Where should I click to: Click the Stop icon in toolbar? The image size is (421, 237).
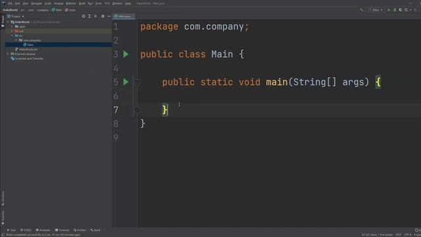point(415,10)
